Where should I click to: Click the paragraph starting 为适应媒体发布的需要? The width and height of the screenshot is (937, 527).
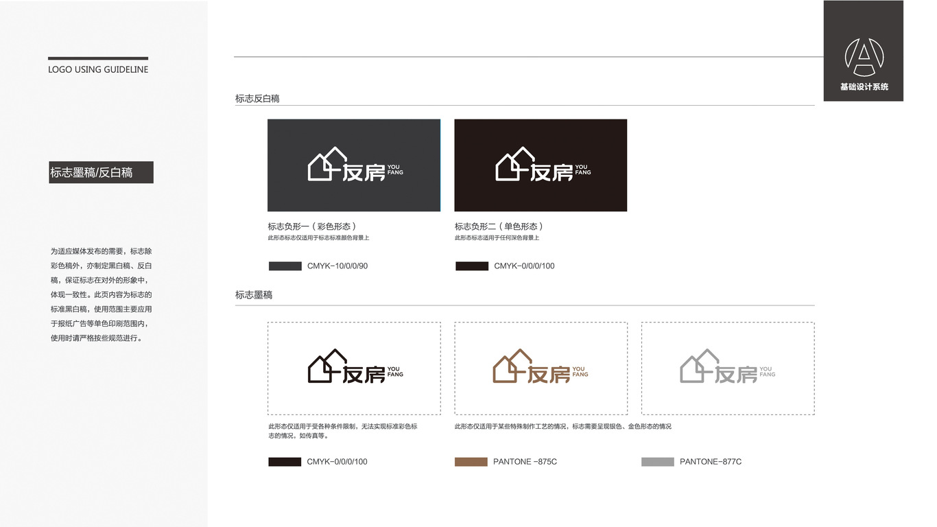click(x=102, y=295)
